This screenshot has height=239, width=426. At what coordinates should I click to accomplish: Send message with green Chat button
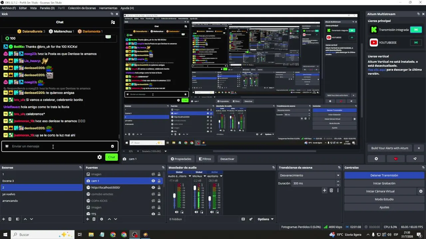tap(111, 157)
